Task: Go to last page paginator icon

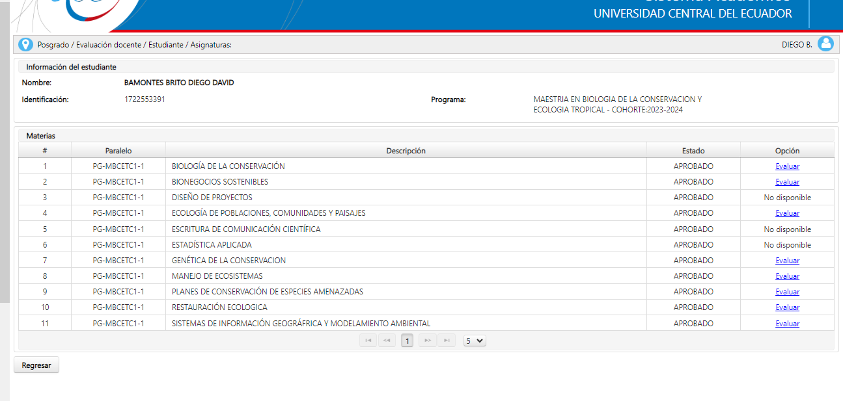Action: (x=447, y=341)
